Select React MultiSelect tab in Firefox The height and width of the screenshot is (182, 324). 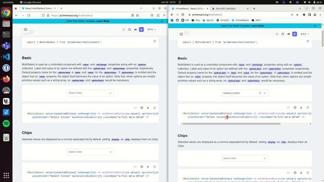tap(39, 9)
